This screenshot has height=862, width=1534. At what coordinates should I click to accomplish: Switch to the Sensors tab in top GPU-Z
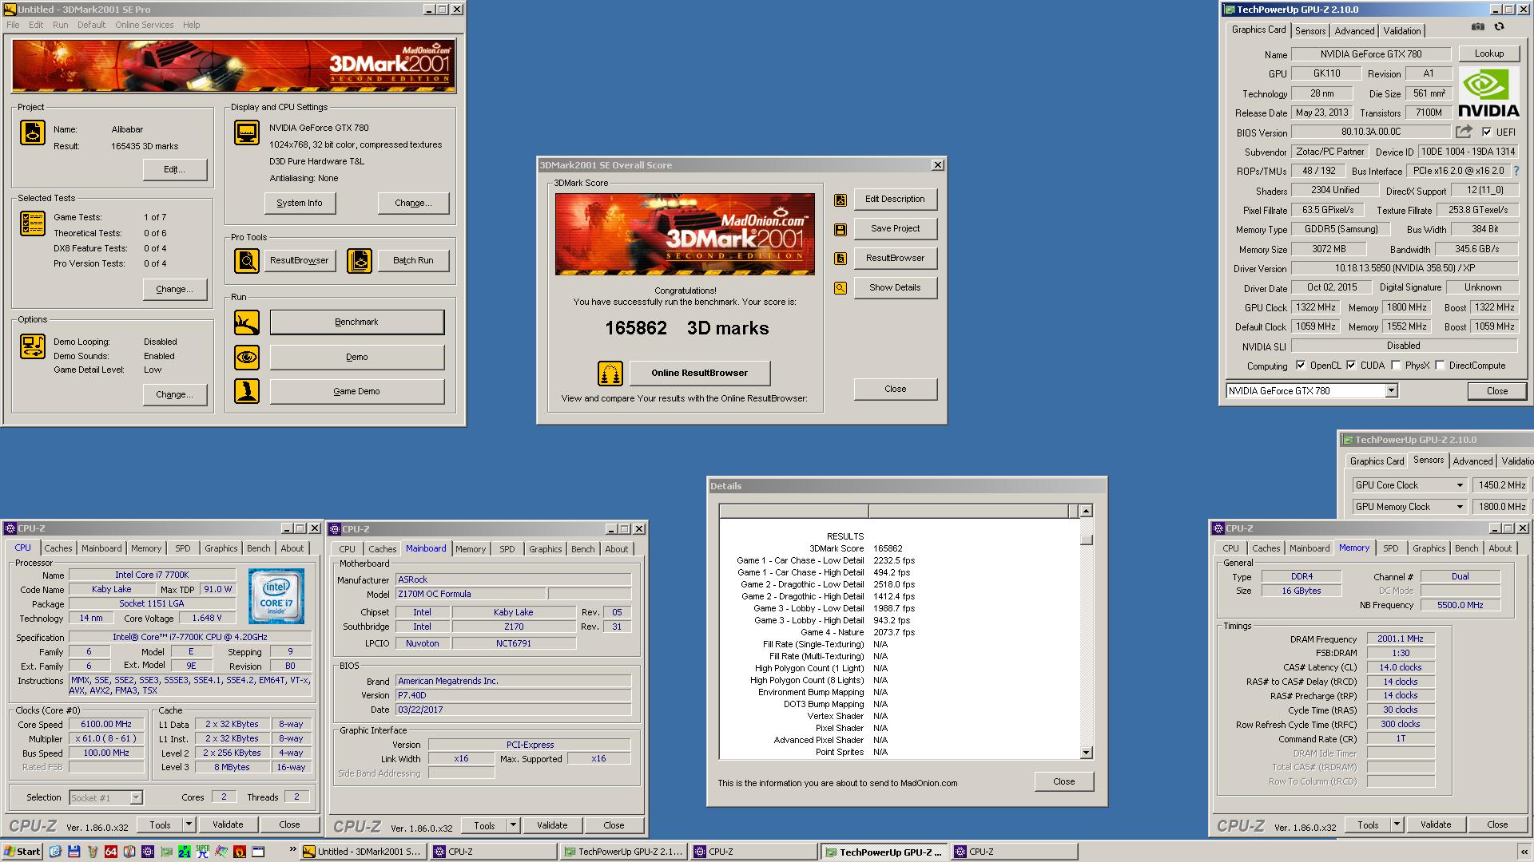1310,31
